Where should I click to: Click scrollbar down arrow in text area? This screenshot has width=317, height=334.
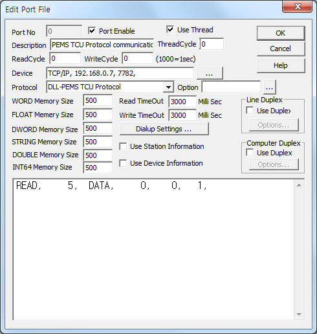(x=299, y=314)
